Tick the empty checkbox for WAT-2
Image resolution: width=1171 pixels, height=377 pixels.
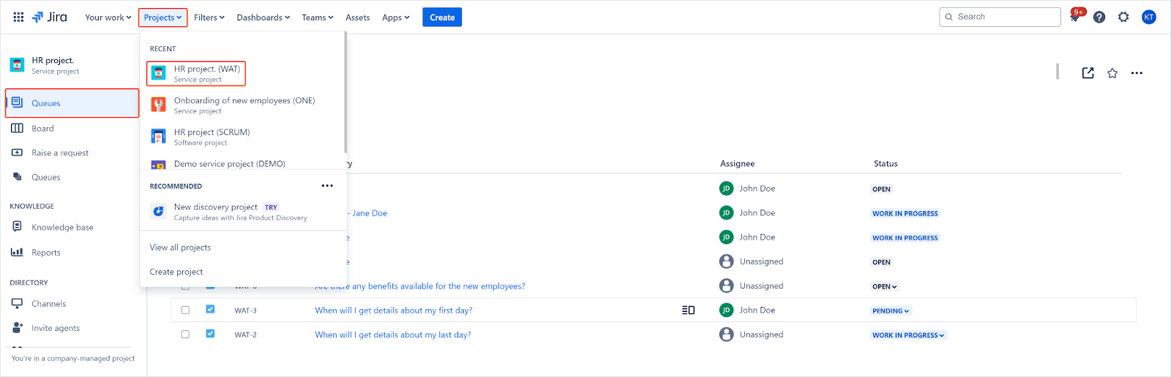pyautogui.click(x=185, y=335)
